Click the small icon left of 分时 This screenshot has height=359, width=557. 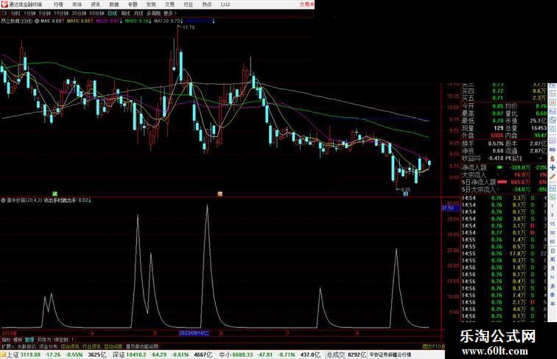[x=5, y=13]
